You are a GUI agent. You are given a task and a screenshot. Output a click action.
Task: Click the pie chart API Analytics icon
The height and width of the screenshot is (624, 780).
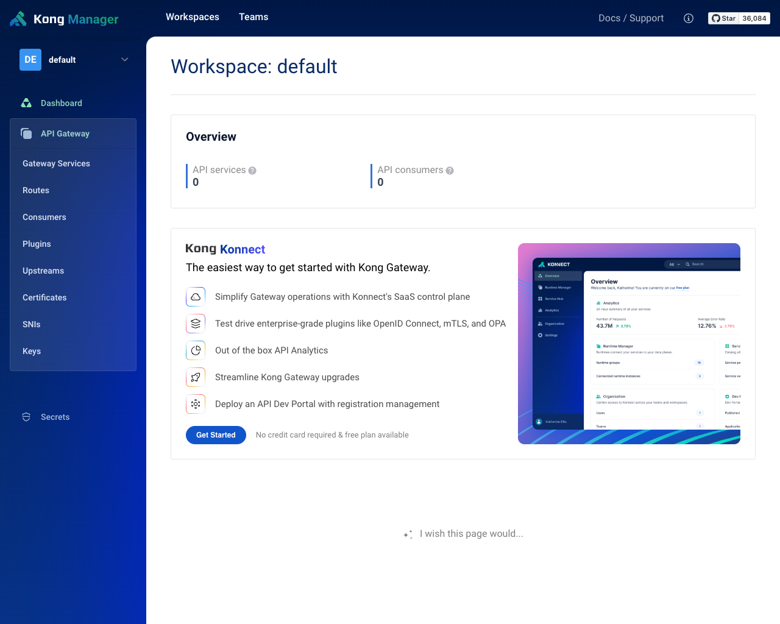pos(196,350)
